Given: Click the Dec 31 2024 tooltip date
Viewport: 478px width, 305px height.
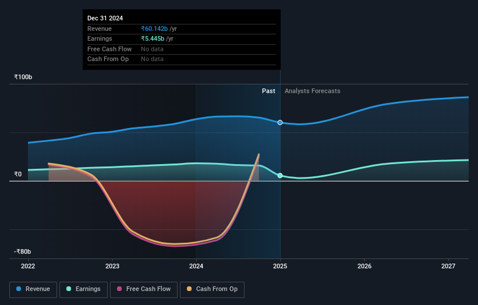Looking at the screenshot, I should pyautogui.click(x=105, y=18).
